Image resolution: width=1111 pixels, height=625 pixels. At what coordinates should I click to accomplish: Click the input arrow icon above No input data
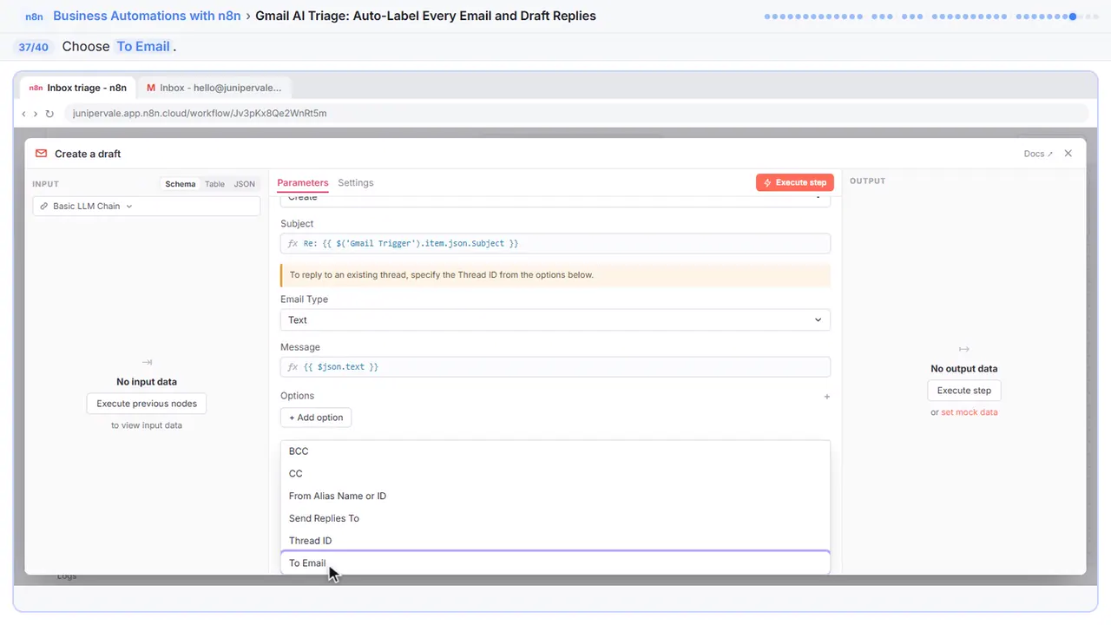point(147,363)
